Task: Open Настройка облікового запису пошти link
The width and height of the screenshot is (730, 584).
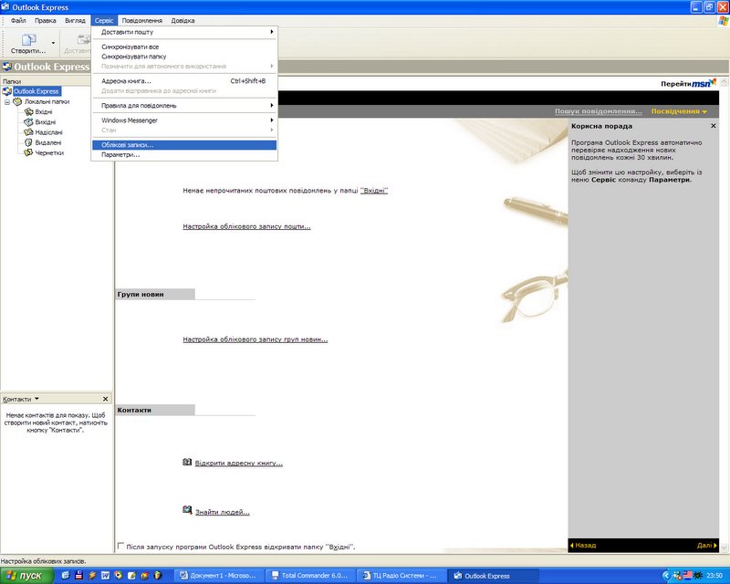Action: point(246,226)
